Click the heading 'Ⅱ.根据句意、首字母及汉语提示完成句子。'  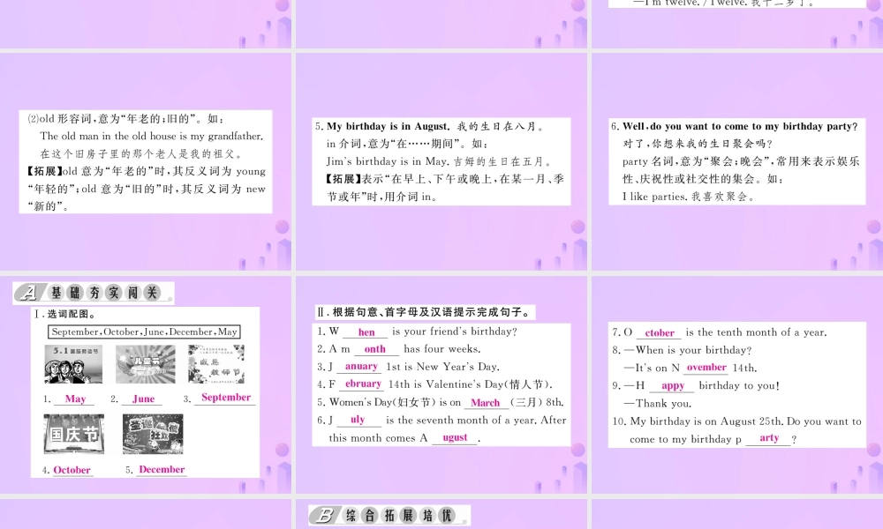(424, 312)
